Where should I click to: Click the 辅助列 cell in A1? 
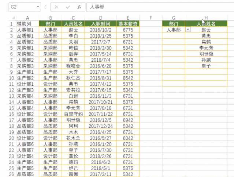27,24
